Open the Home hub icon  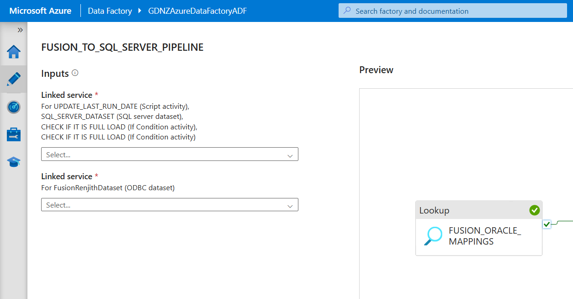coord(14,52)
